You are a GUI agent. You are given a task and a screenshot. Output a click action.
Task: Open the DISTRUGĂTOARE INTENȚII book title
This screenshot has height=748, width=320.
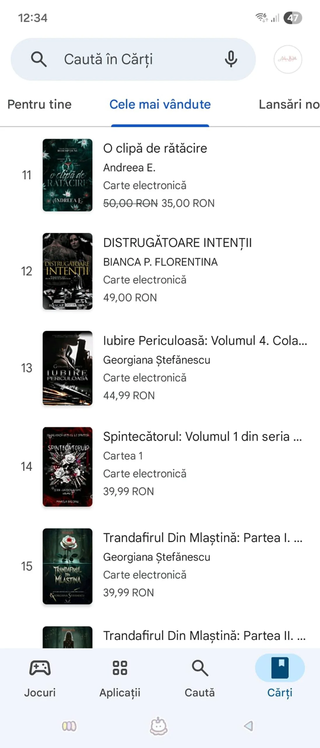point(177,243)
